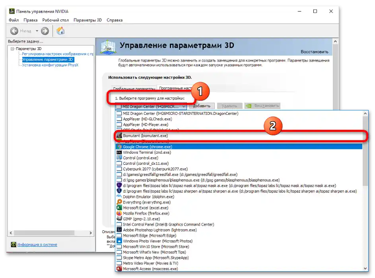The height and width of the screenshot is (278, 375).
Task: Select Microsoft Edge list entry
Action: (x=239, y=235)
